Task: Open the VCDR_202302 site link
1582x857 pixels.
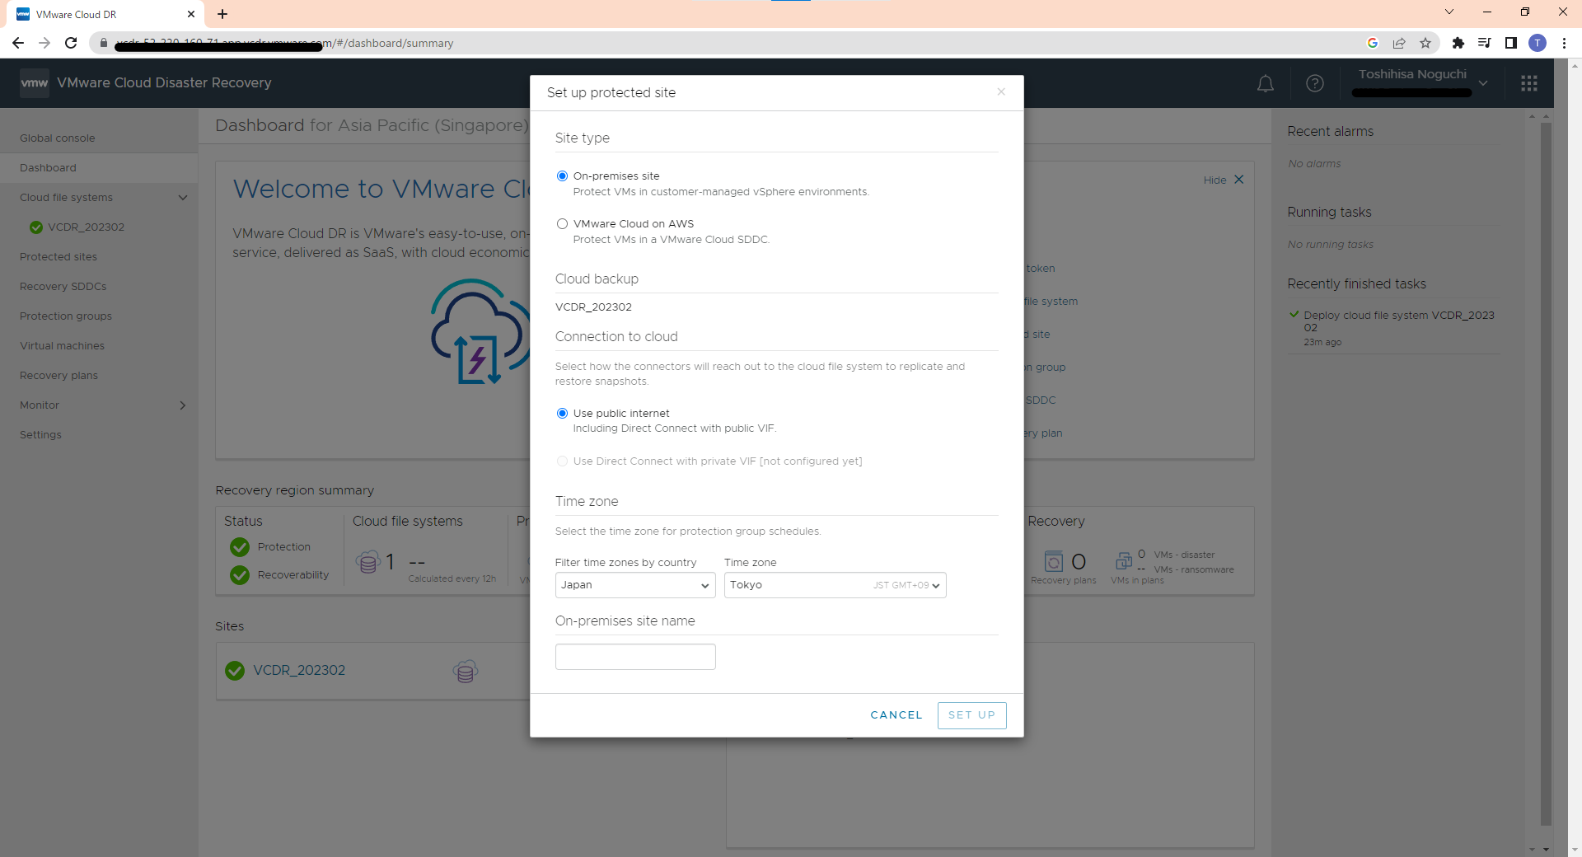Action: tap(299, 671)
